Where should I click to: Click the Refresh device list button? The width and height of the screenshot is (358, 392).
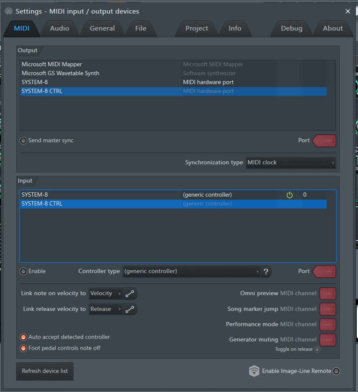click(45, 371)
